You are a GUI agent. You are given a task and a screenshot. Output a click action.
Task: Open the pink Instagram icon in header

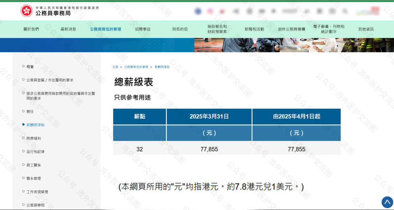click(x=210, y=11)
